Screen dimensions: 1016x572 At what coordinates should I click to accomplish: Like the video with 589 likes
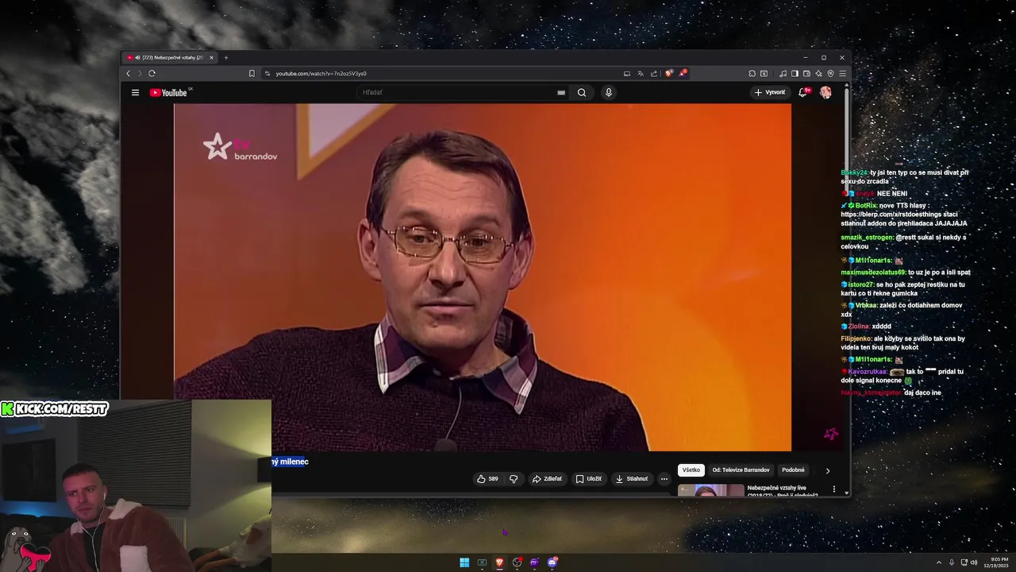pyautogui.click(x=487, y=479)
